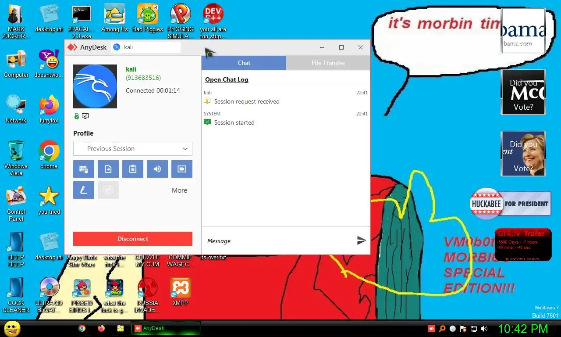Click the red Disconnect button
The width and height of the screenshot is (561, 337).
(133, 239)
